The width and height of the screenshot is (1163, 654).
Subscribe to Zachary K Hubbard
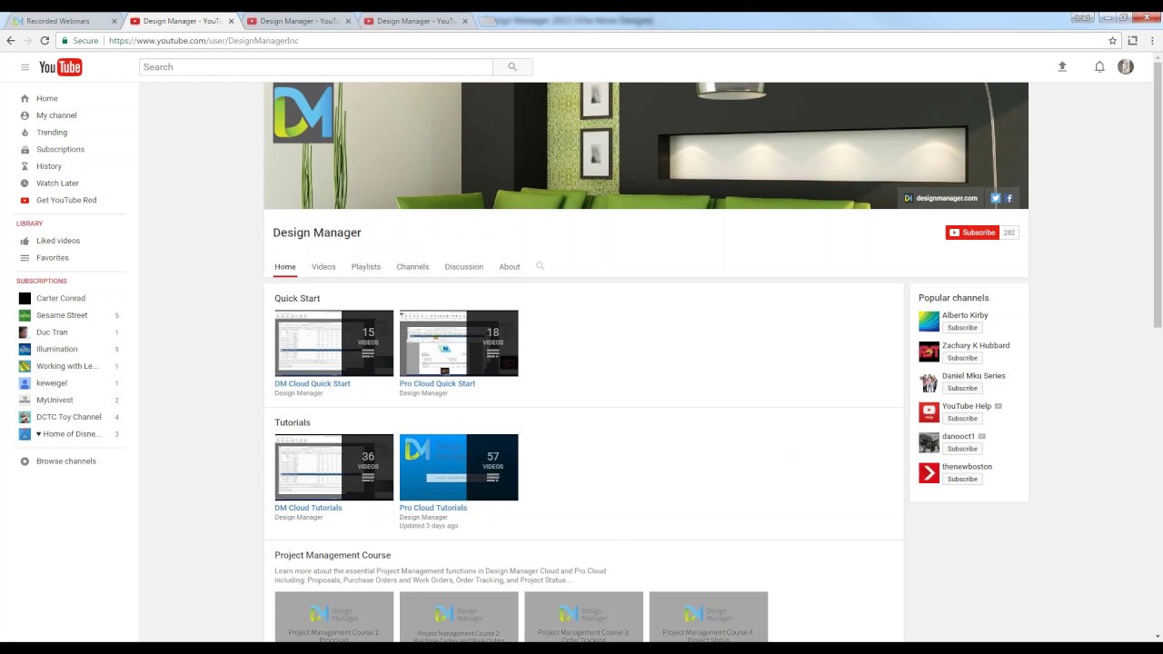click(962, 358)
